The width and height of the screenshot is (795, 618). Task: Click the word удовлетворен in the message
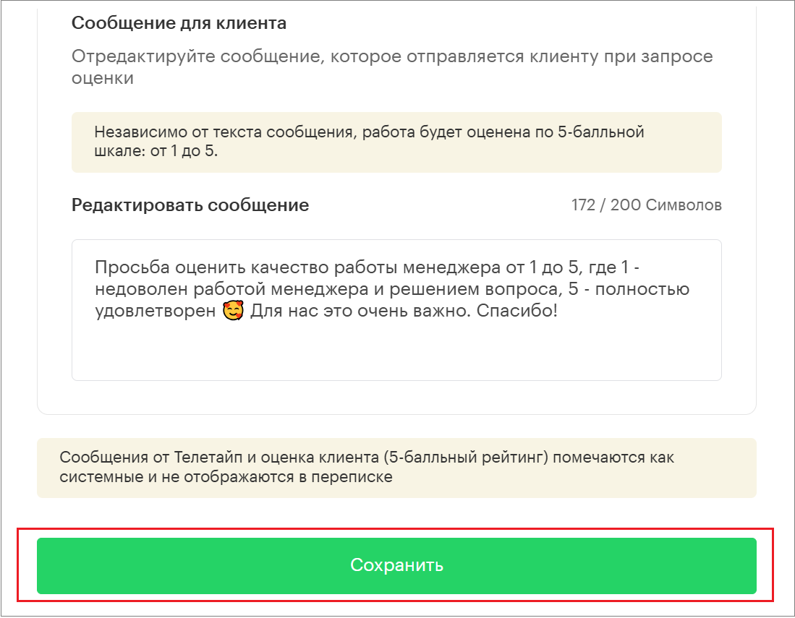pos(155,312)
